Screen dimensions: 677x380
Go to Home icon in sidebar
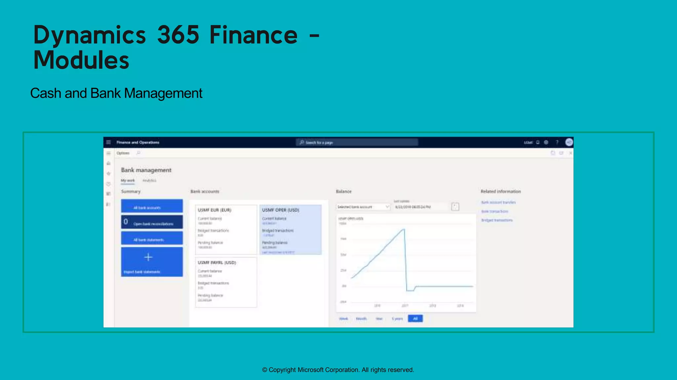[x=108, y=163]
